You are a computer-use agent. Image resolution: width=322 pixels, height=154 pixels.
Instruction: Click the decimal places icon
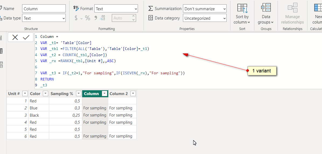tap(102, 18)
